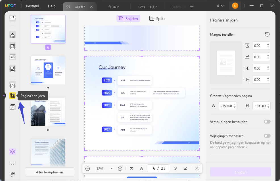Zoom in with the plus icon
This screenshot has width=280, height=181.
coord(120,169)
